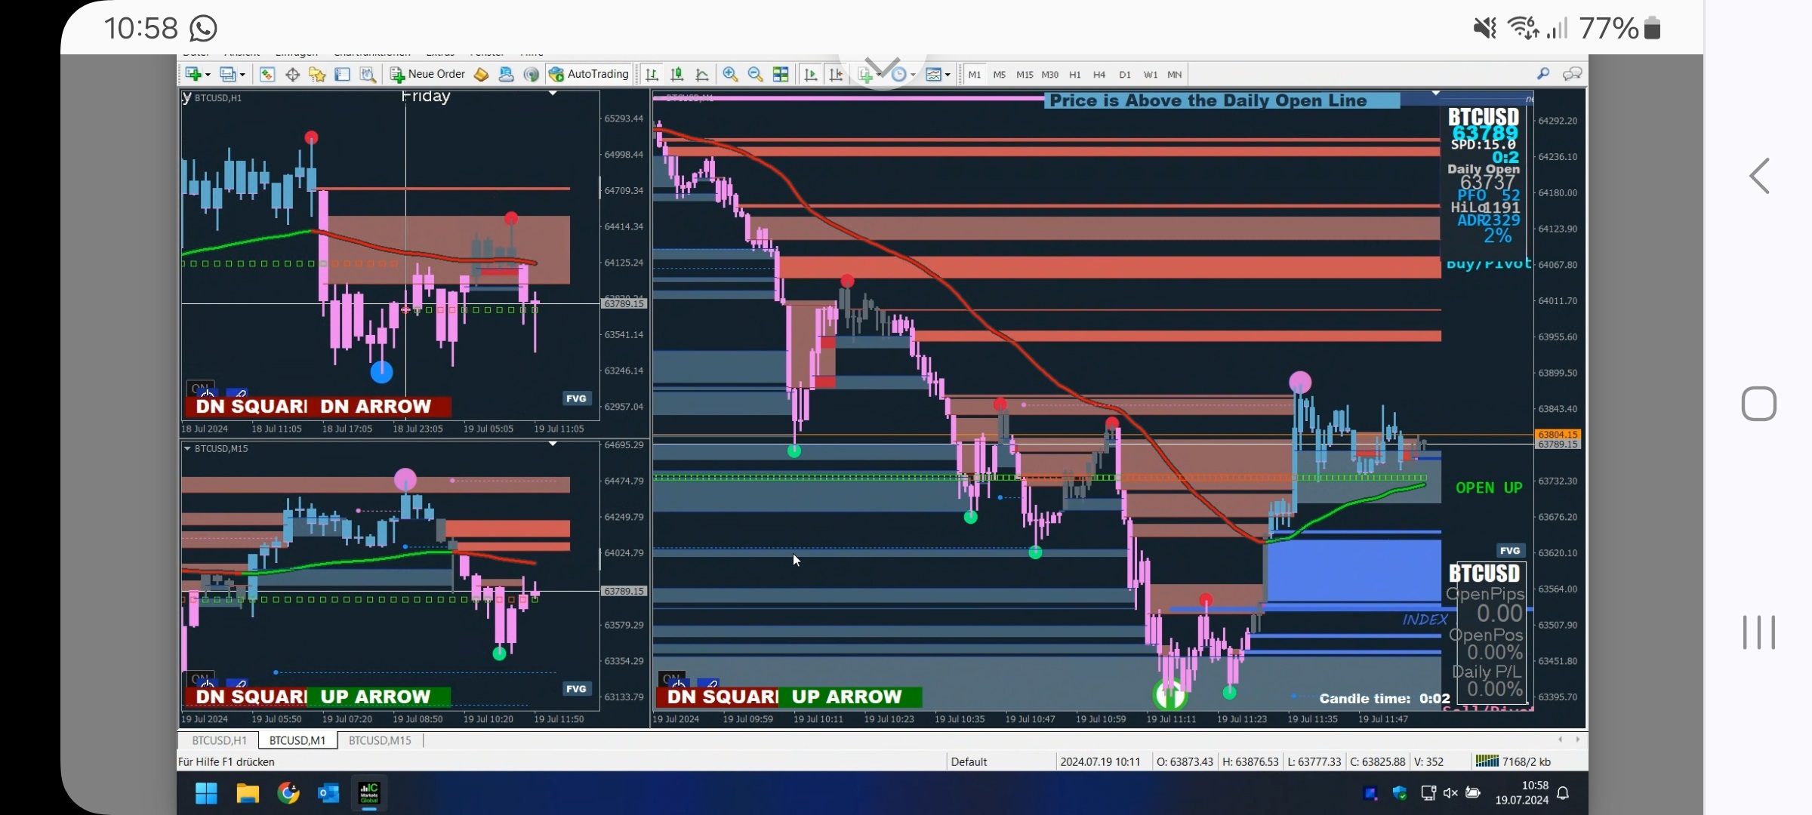1812x815 pixels.
Task: Toggle chart auto scroll icon
Action: (x=811, y=74)
